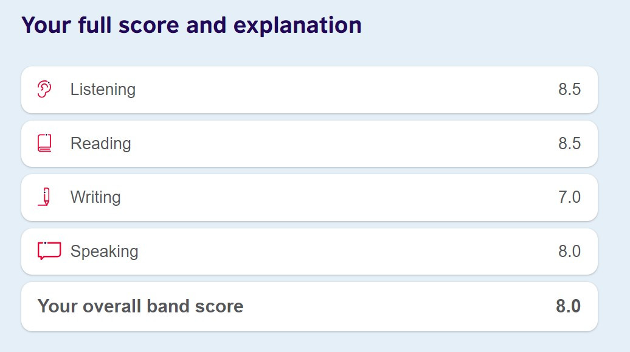This screenshot has width=630, height=352.
Task: Click the Listening ear icon
Action: pyautogui.click(x=44, y=90)
